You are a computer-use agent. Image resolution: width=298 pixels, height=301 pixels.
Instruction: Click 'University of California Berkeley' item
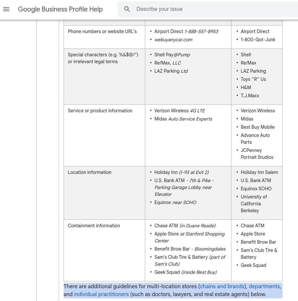pos(254,204)
